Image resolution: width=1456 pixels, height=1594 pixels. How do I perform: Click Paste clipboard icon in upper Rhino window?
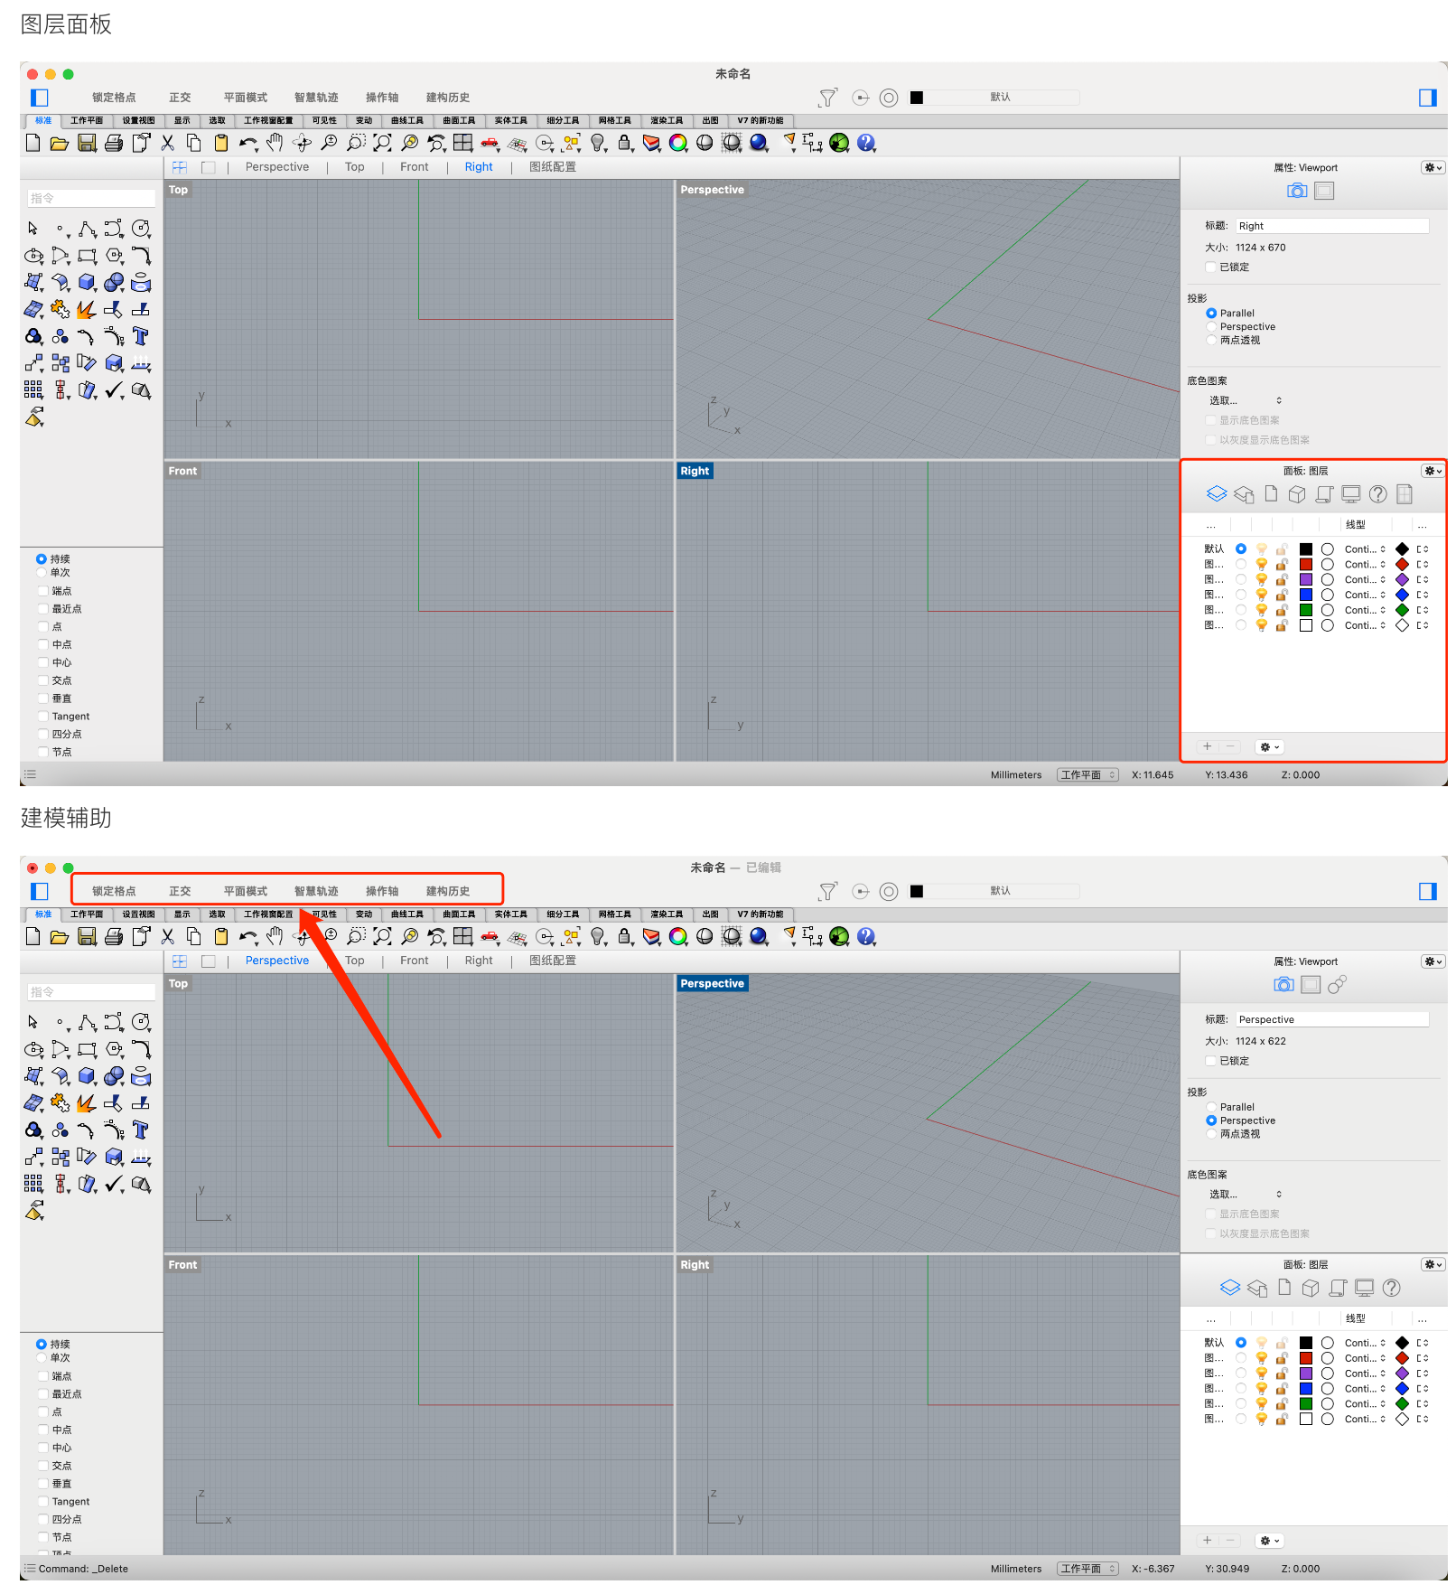tap(221, 143)
